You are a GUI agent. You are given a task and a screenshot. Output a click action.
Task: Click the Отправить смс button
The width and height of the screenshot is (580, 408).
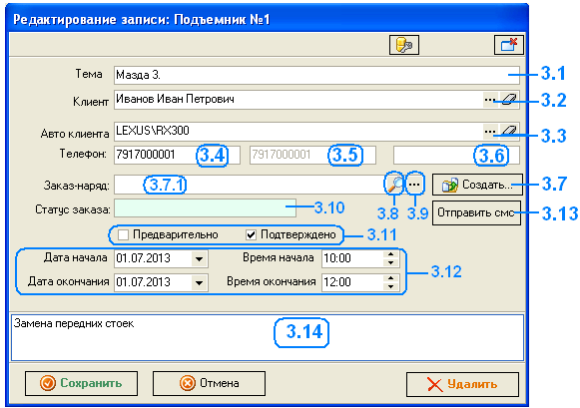pyautogui.click(x=476, y=212)
